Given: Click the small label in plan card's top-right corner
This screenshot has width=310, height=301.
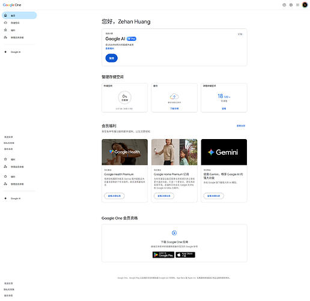Looking at the screenshot, I should pyautogui.click(x=240, y=34).
